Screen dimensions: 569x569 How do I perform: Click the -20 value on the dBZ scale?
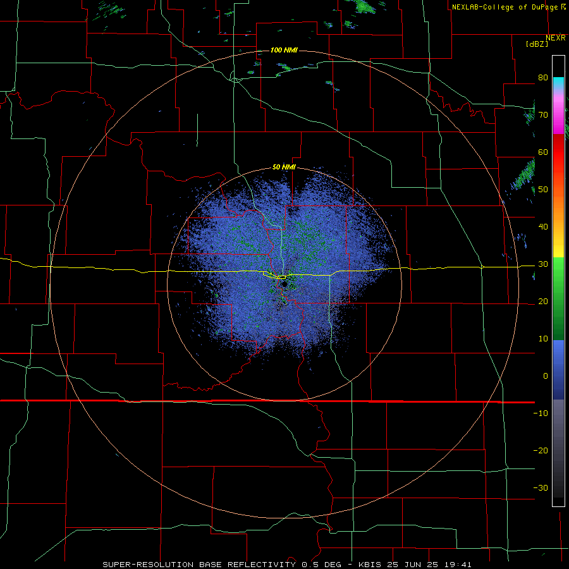click(541, 450)
